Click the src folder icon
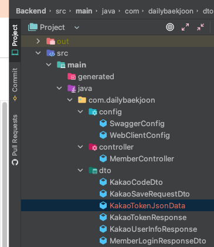 click(50, 53)
